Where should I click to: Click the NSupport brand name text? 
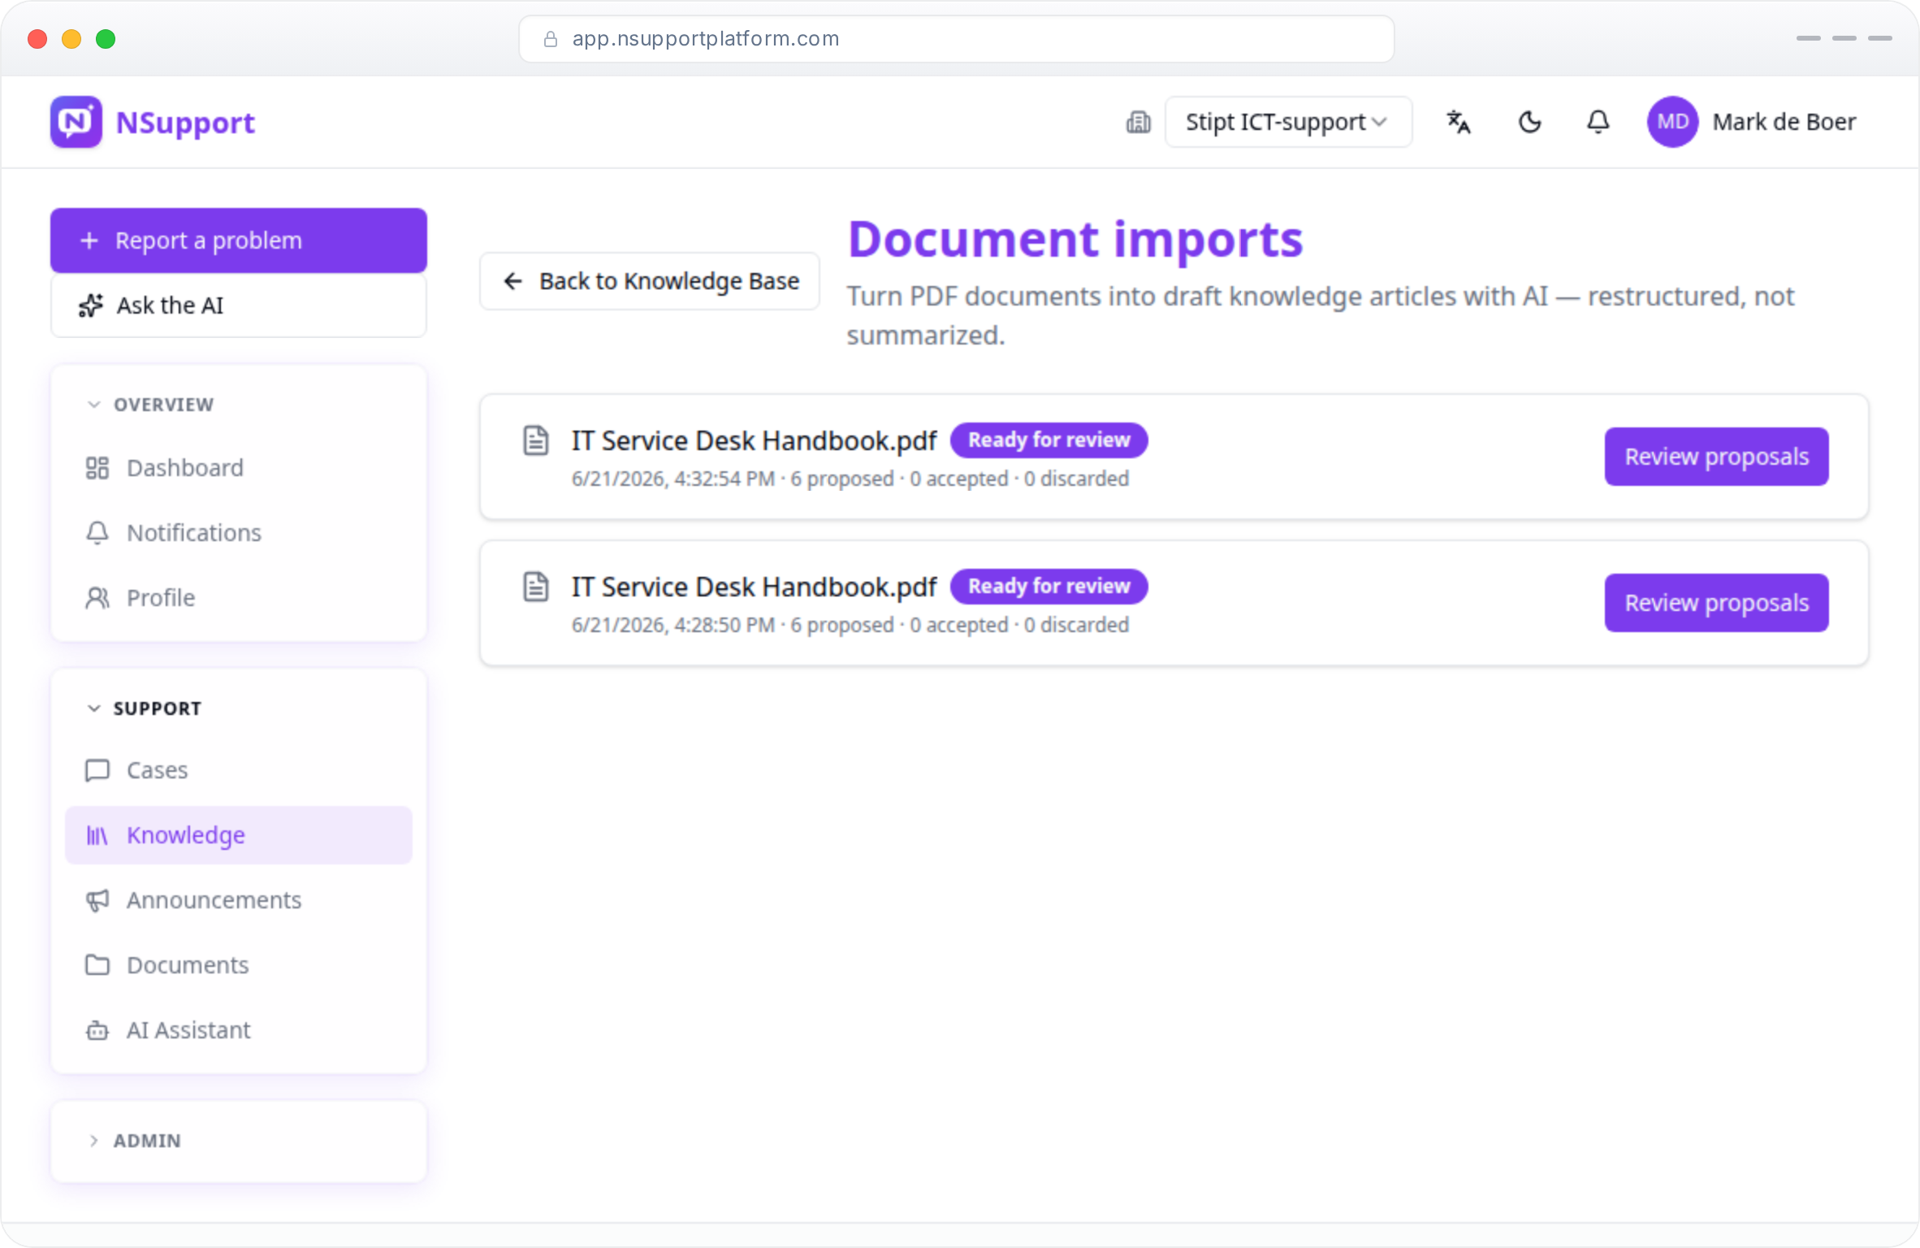tap(185, 123)
